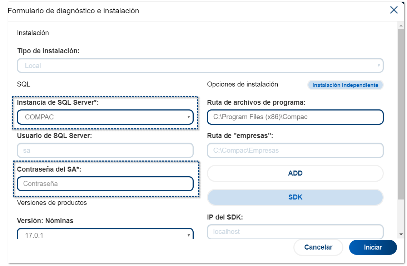
Task: Toggle the 'Instalación independiente' badge
Action: point(345,85)
